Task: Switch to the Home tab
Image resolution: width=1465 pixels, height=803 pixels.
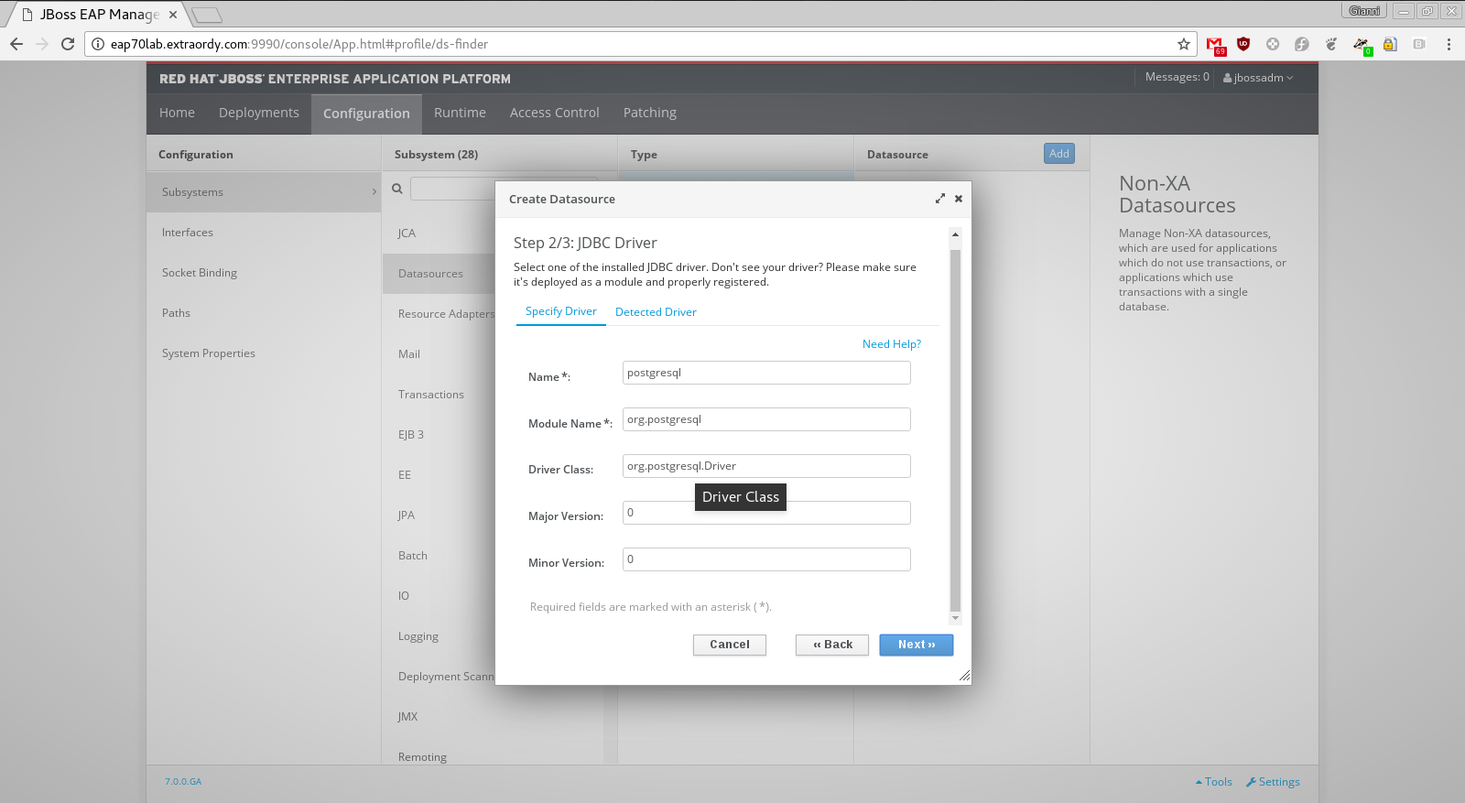Action: pos(177,113)
